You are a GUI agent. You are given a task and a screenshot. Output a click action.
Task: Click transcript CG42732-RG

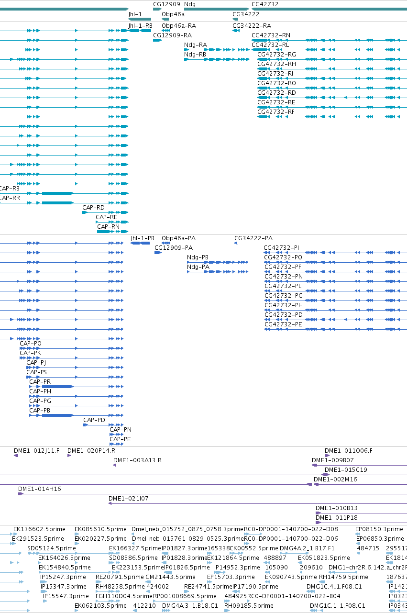(276, 54)
